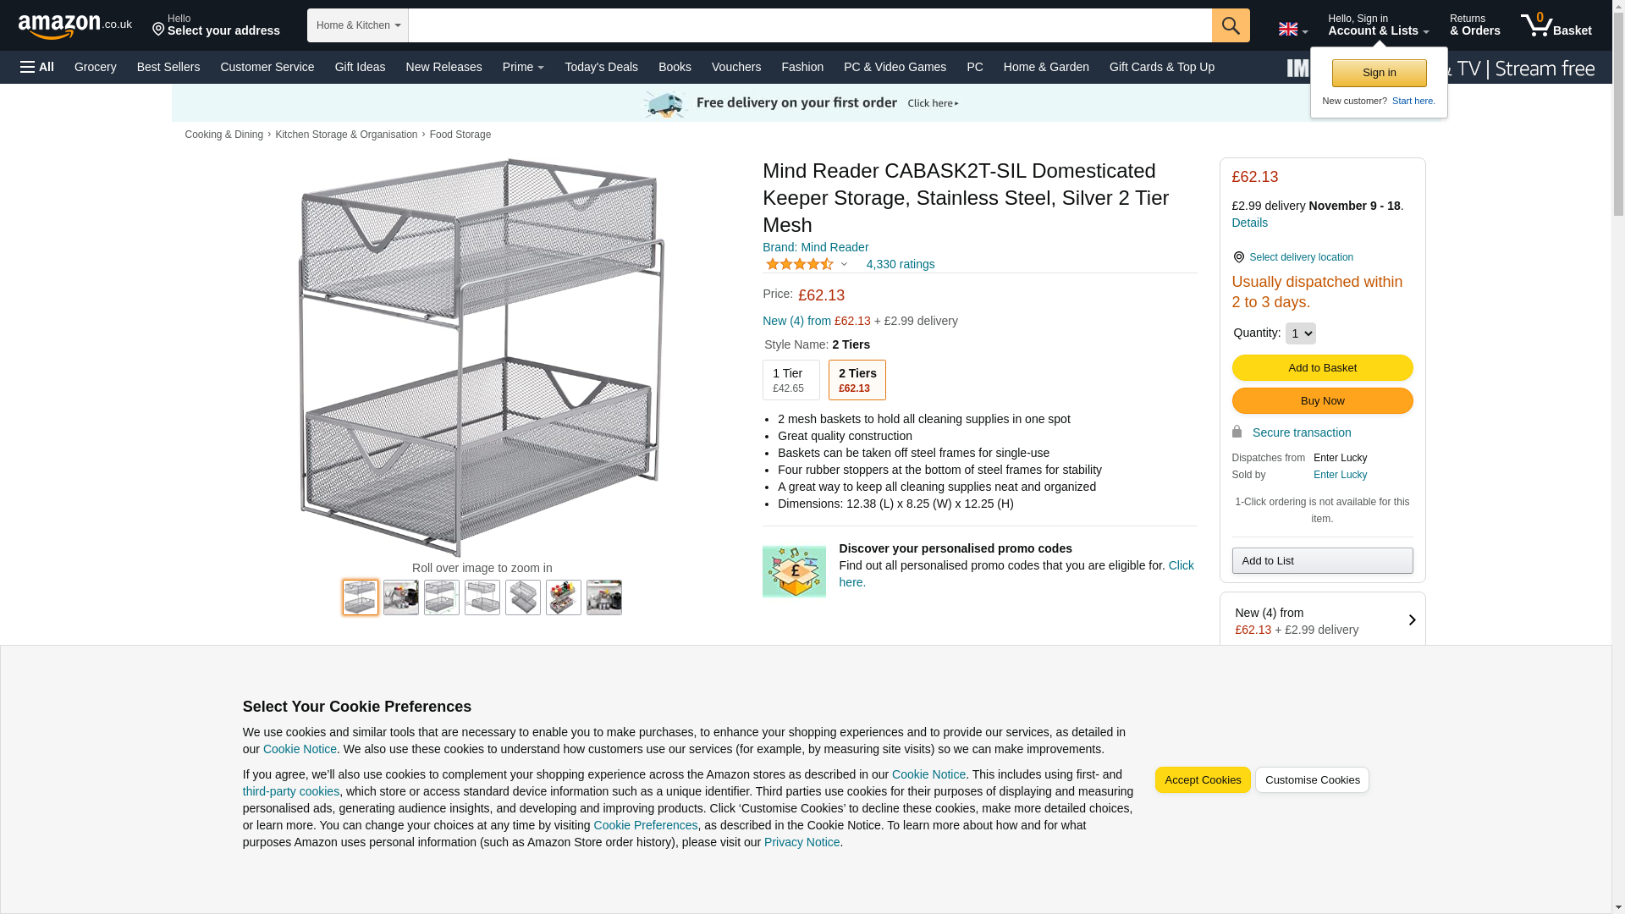The width and height of the screenshot is (1625, 914).
Task: Open the All hamburger menu
Action: click(x=37, y=67)
